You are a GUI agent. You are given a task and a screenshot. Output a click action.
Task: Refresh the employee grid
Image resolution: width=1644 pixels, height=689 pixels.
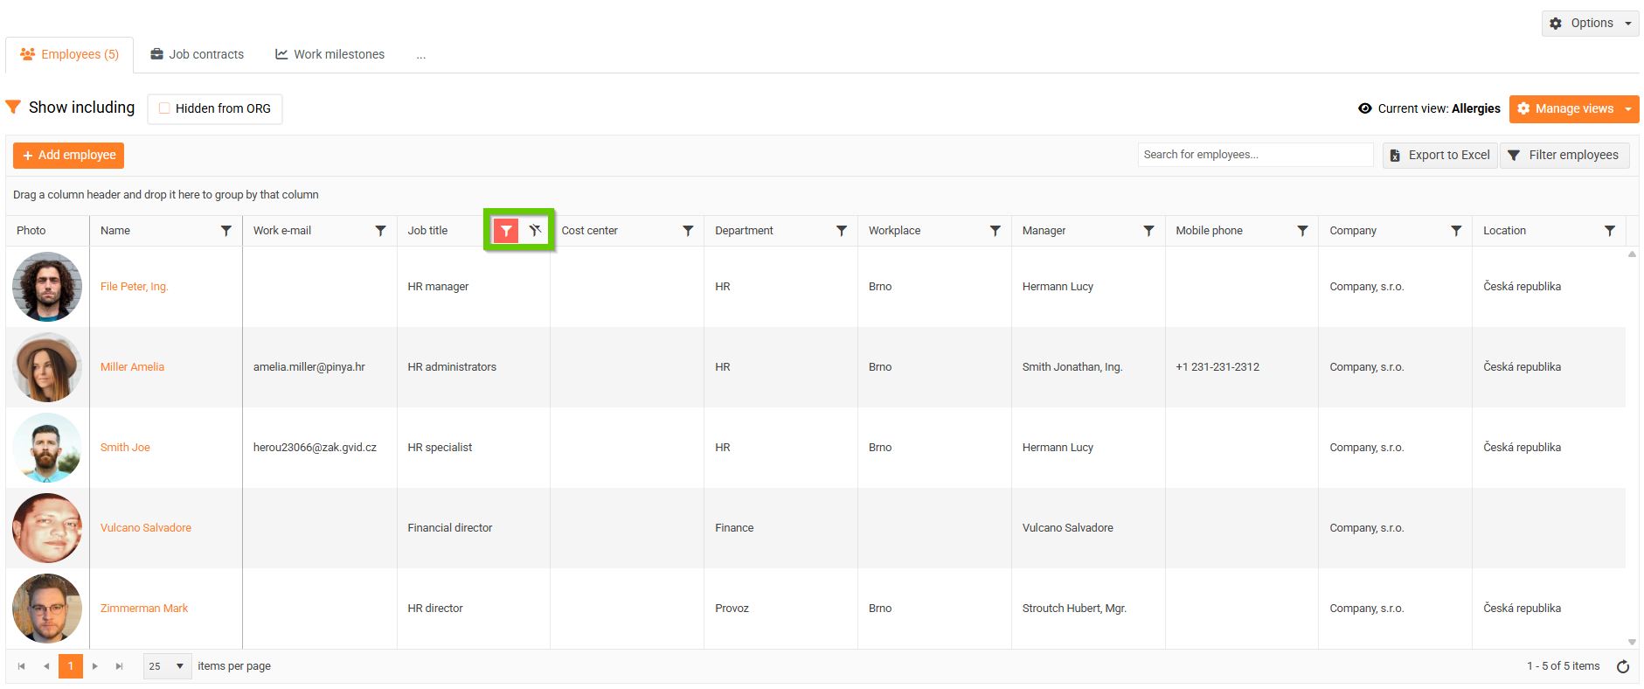coord(1623,666)
